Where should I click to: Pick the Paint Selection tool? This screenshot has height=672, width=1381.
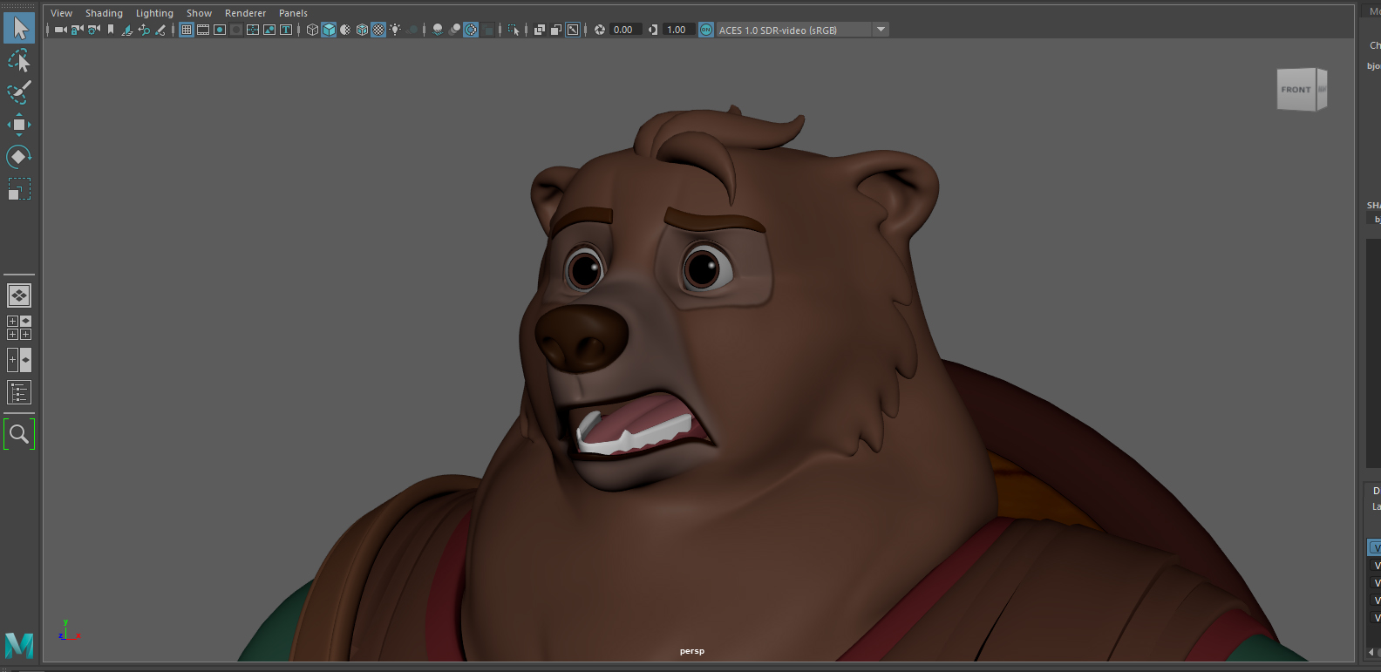pos(19,92)
